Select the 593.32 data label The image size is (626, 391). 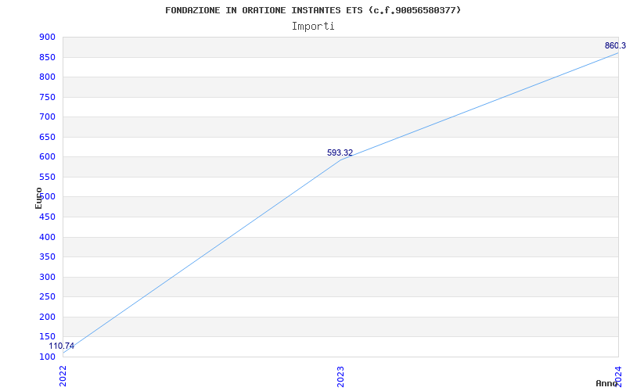[340, 152]
